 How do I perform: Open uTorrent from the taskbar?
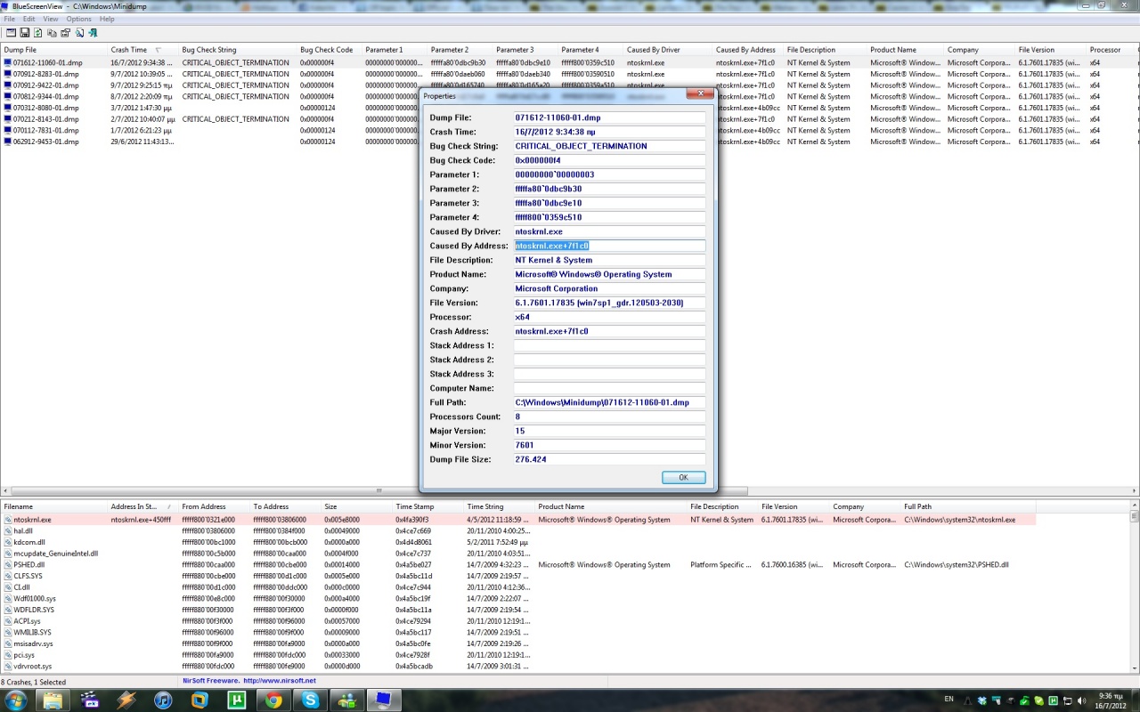click(x=236, y=700)
